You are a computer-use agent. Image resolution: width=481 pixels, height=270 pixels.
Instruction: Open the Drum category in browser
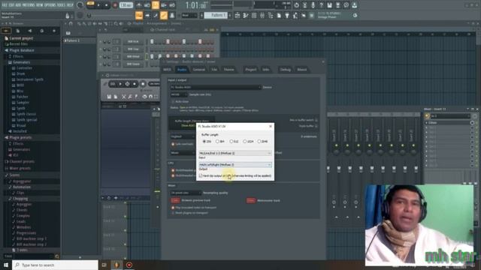(21, 73)
